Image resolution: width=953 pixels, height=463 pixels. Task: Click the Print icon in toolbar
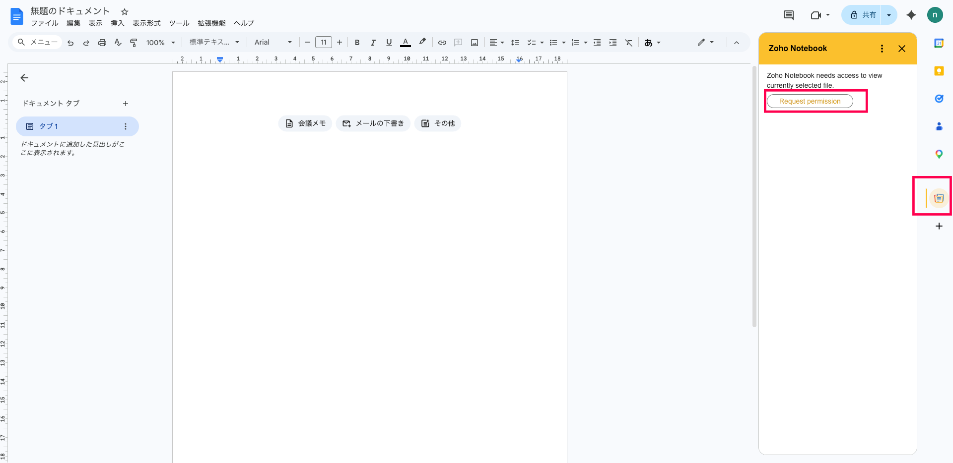[102, 43]
